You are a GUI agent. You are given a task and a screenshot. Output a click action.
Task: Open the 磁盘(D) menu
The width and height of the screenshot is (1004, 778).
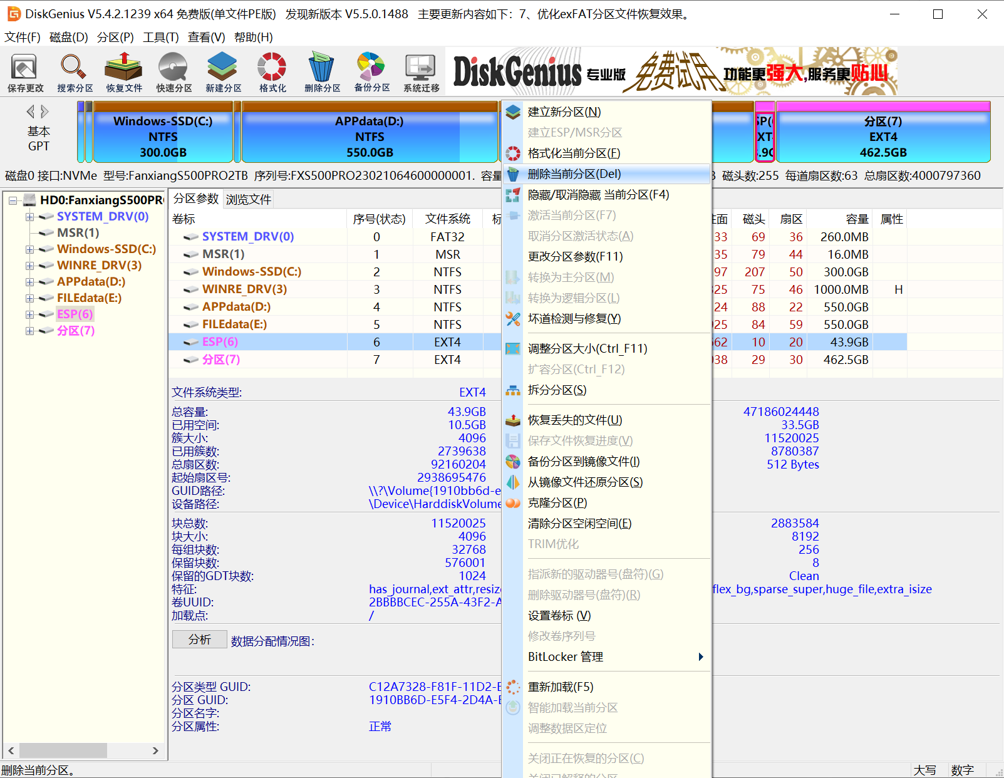click(x=69, y=38)
